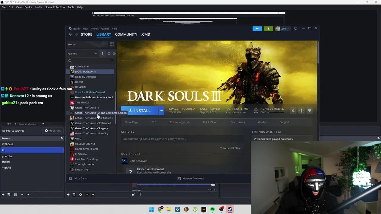The height and width of the screenshot is (214, 381).
Task: Open Dark Souls III game info icon
Action: tap(301, 111)
